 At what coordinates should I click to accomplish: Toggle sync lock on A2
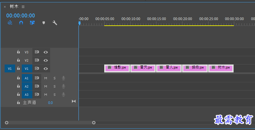coord(37,86)
